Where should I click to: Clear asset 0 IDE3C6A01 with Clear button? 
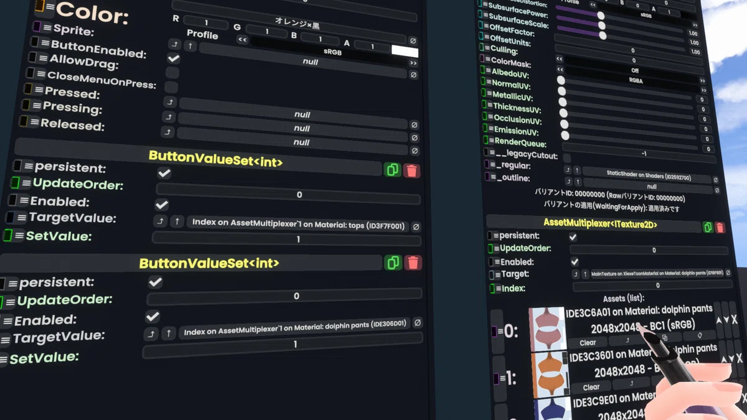click(588, 343)
